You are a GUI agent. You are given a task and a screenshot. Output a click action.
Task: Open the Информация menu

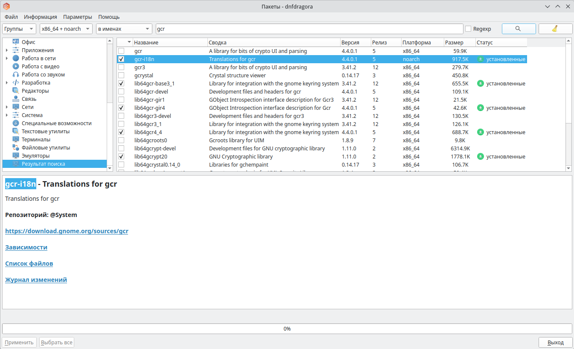[x=41, y=17]
